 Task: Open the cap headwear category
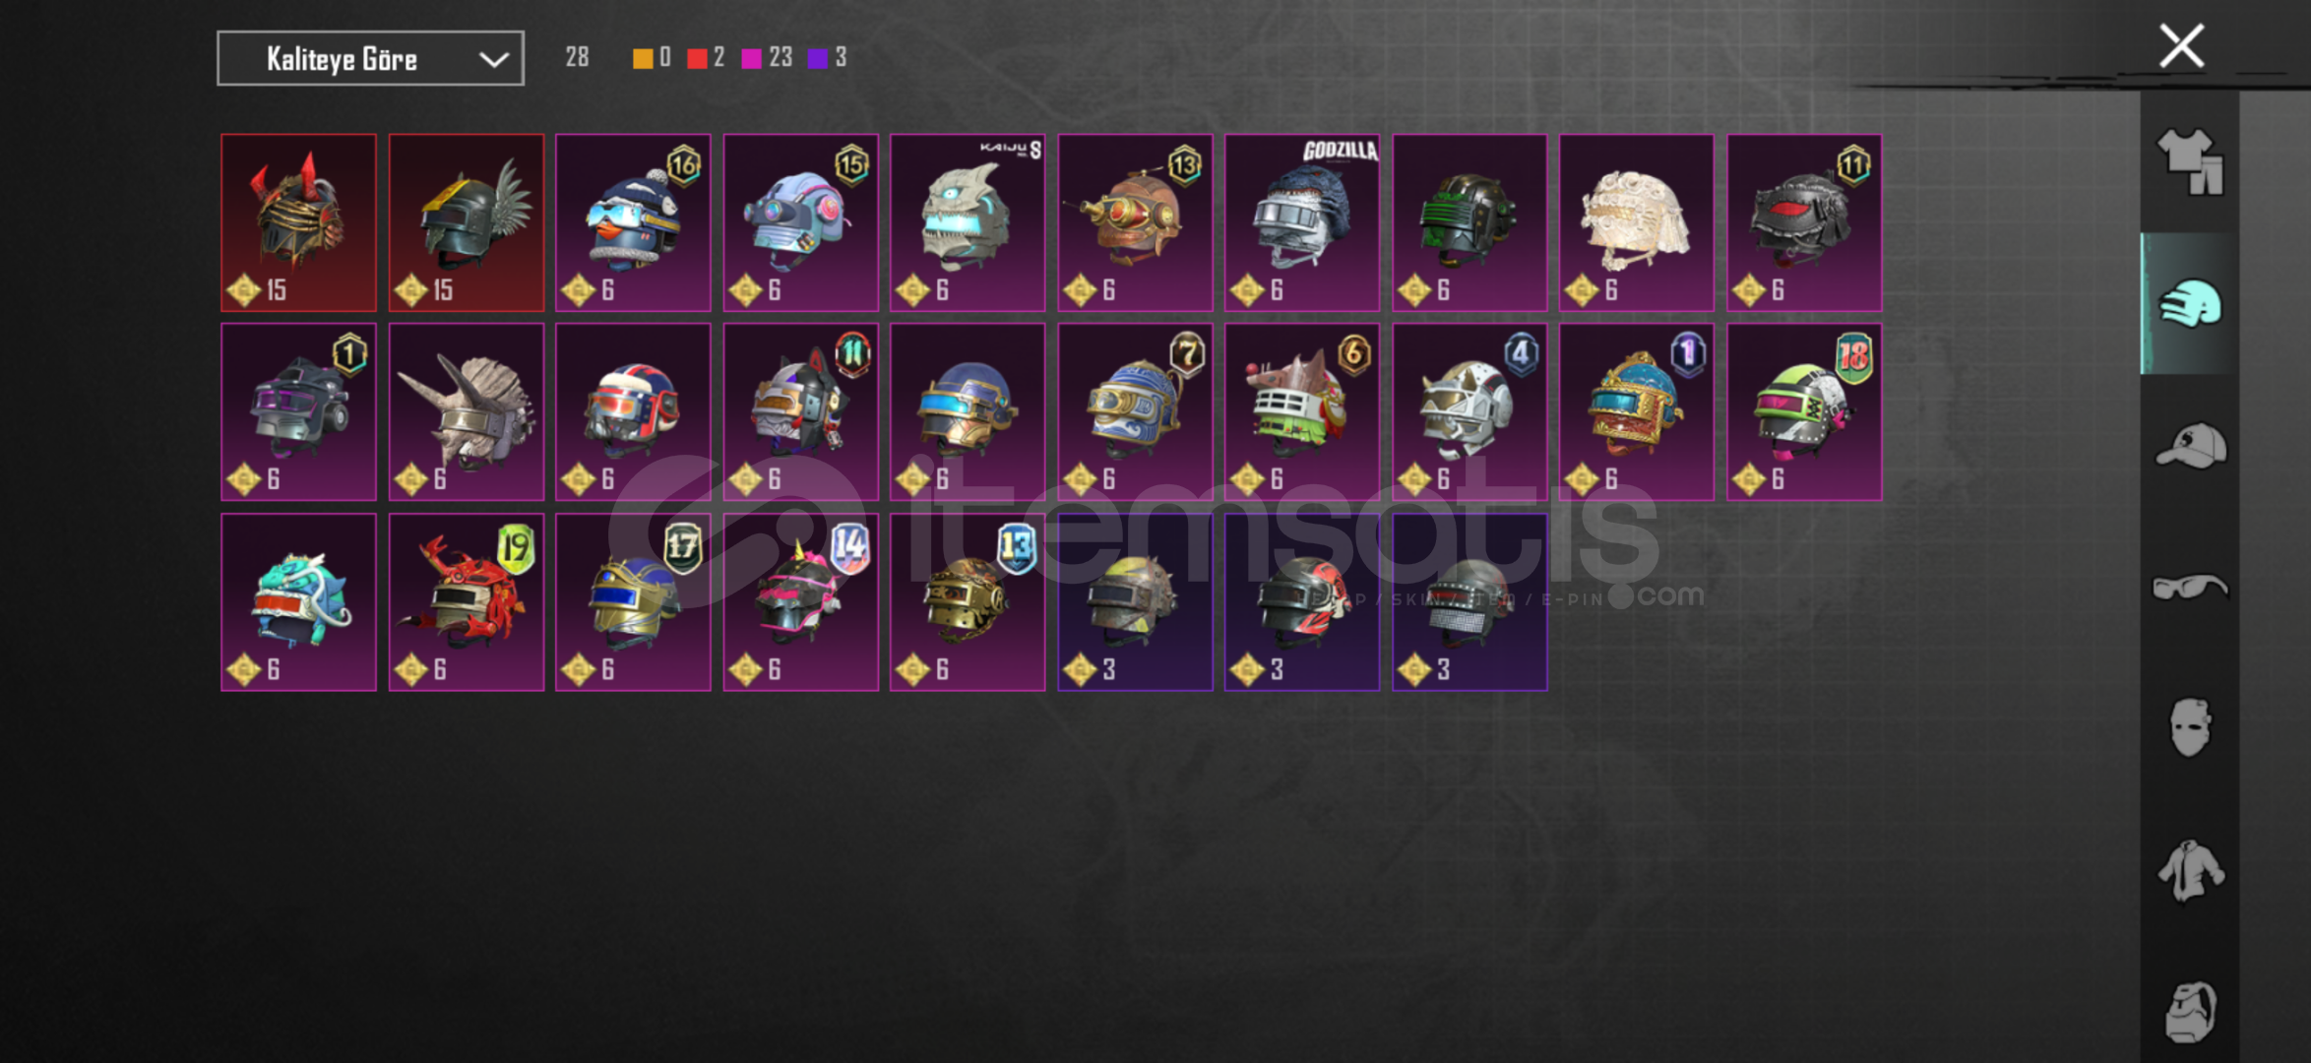[x=2190, y=446]
